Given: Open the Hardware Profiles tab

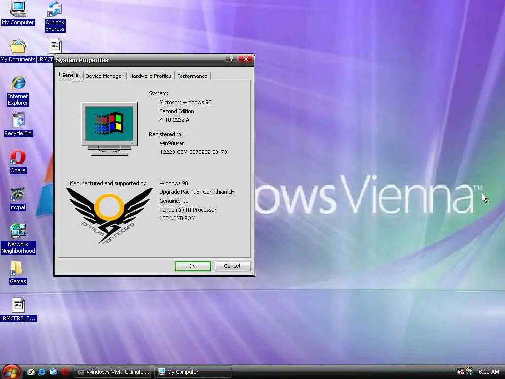Looking at the screenshot, I should point(150,76).
